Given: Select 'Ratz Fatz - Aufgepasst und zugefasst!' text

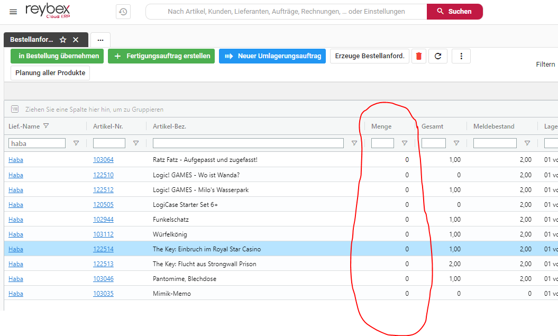Looking at the screenshot, I should (x=205, y=160).
